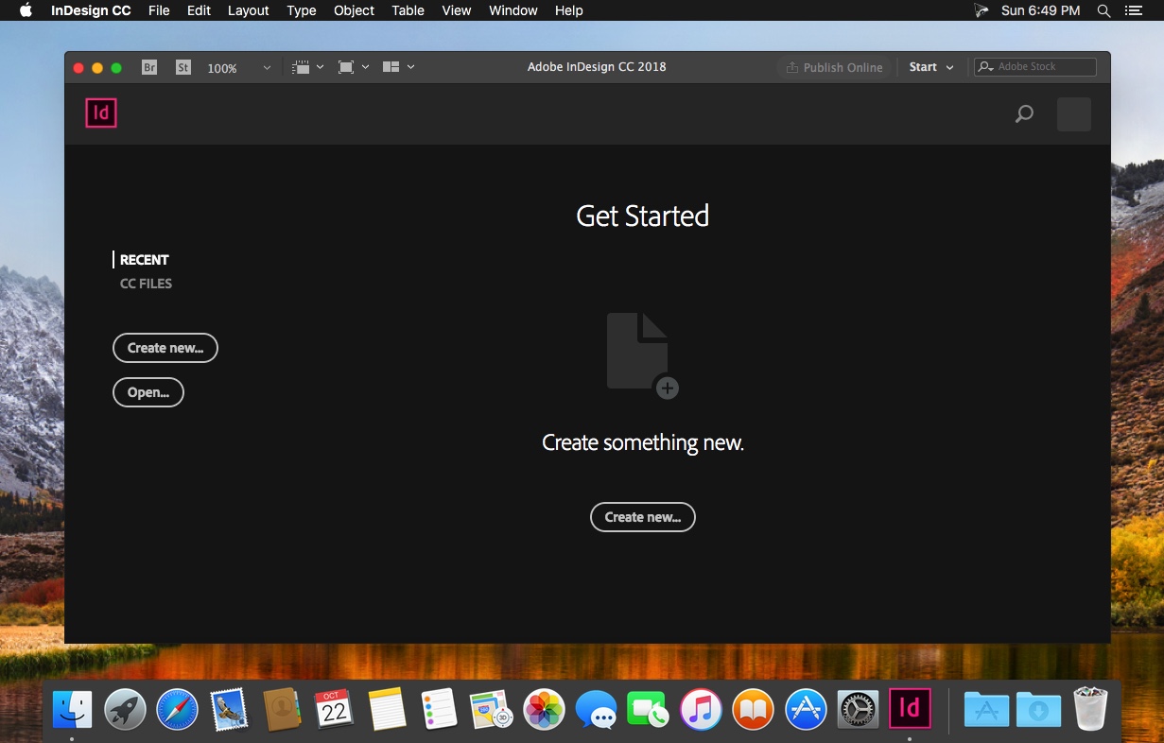Open Reminders from the Dock
Image resolution: width=1164 pixels, height=743 pixels.
click(439, 709)
